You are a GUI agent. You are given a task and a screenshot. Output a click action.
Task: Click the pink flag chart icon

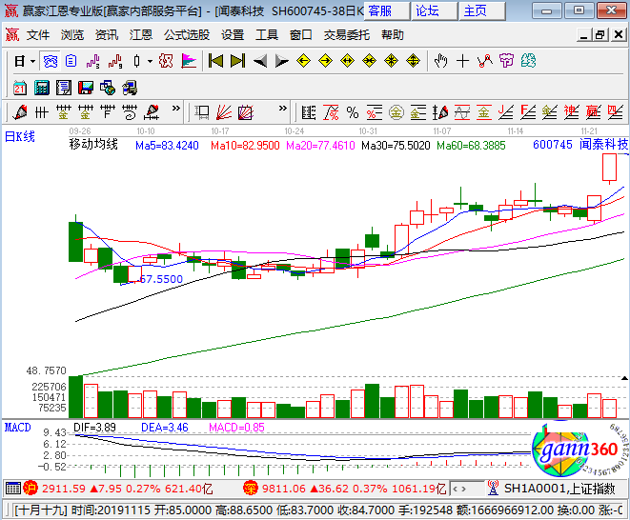pyautogui.click(x=189, y=61)
